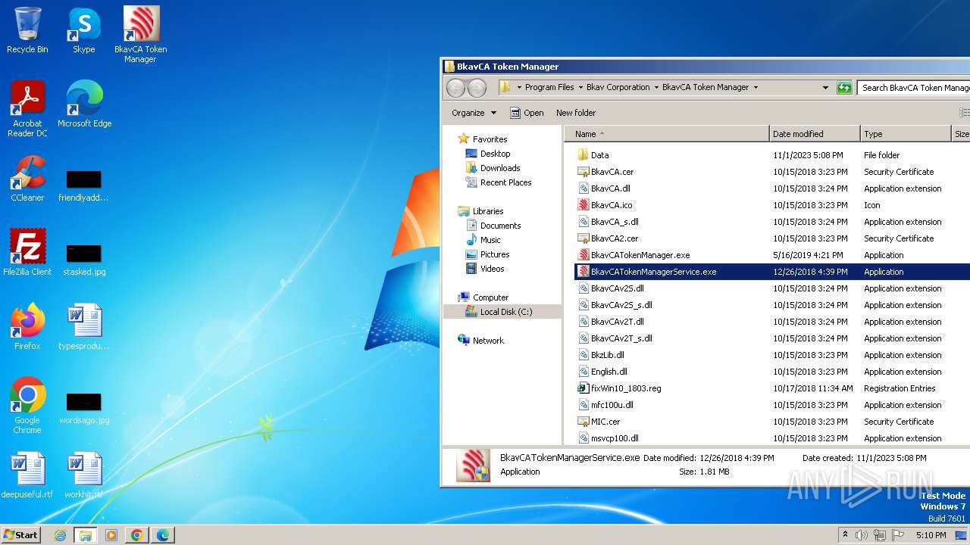970x545 pixels.
Task: Launch Skype from the desktop
Action: point(84,31)
